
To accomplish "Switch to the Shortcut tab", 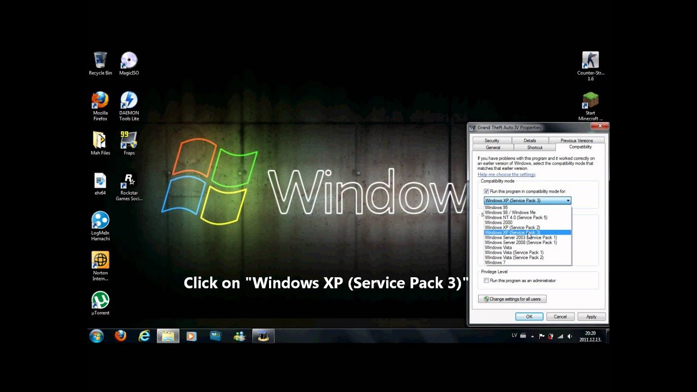I will 535,148.
